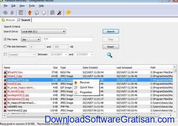The width and height of the screenshot is (178, 126).
Task: Choose Recover from the context menu
Action: (85, 82)
